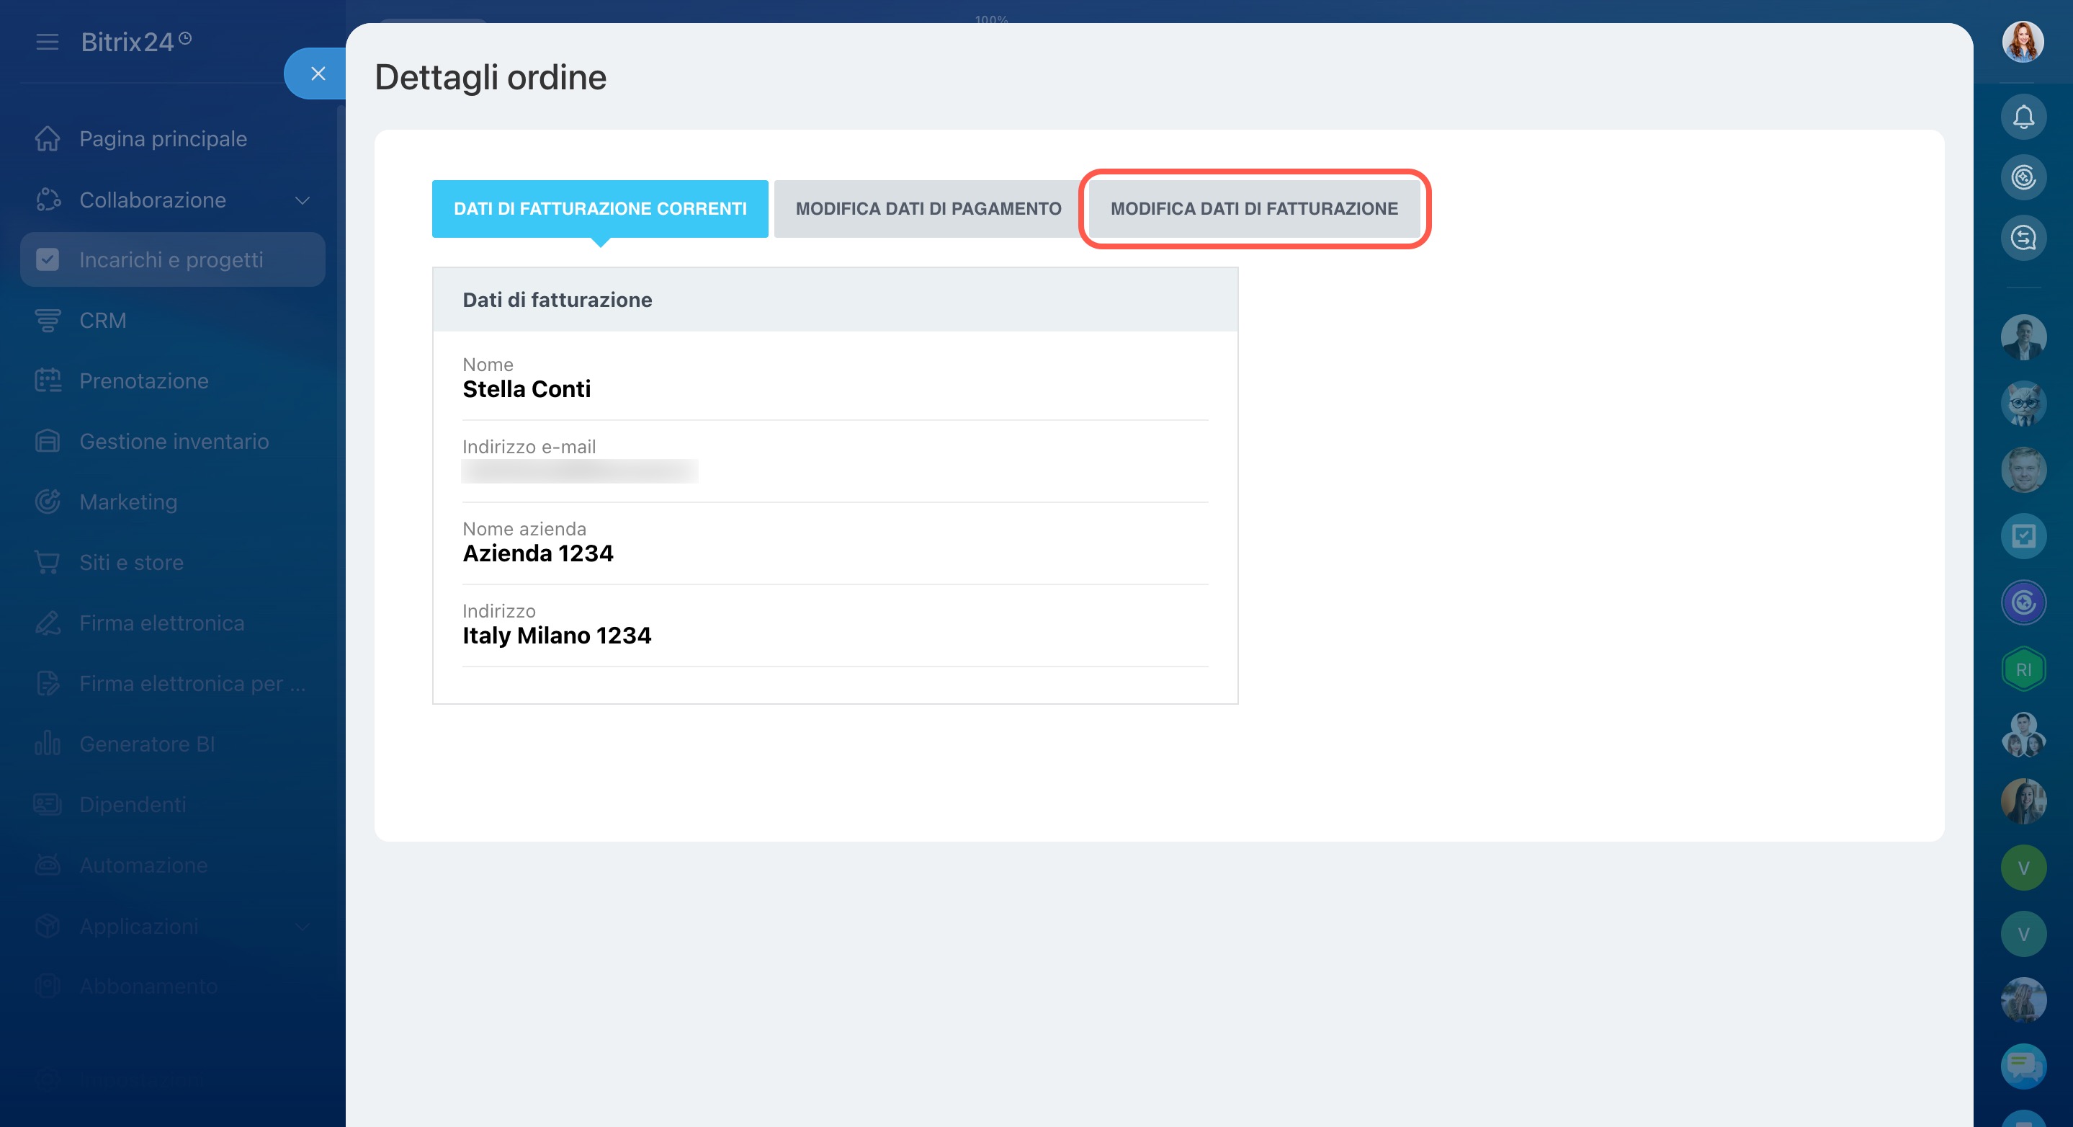Close the Dettagli ordine side panel
This screenshot has height=1127, width=2073.
(x=318, y=73)
